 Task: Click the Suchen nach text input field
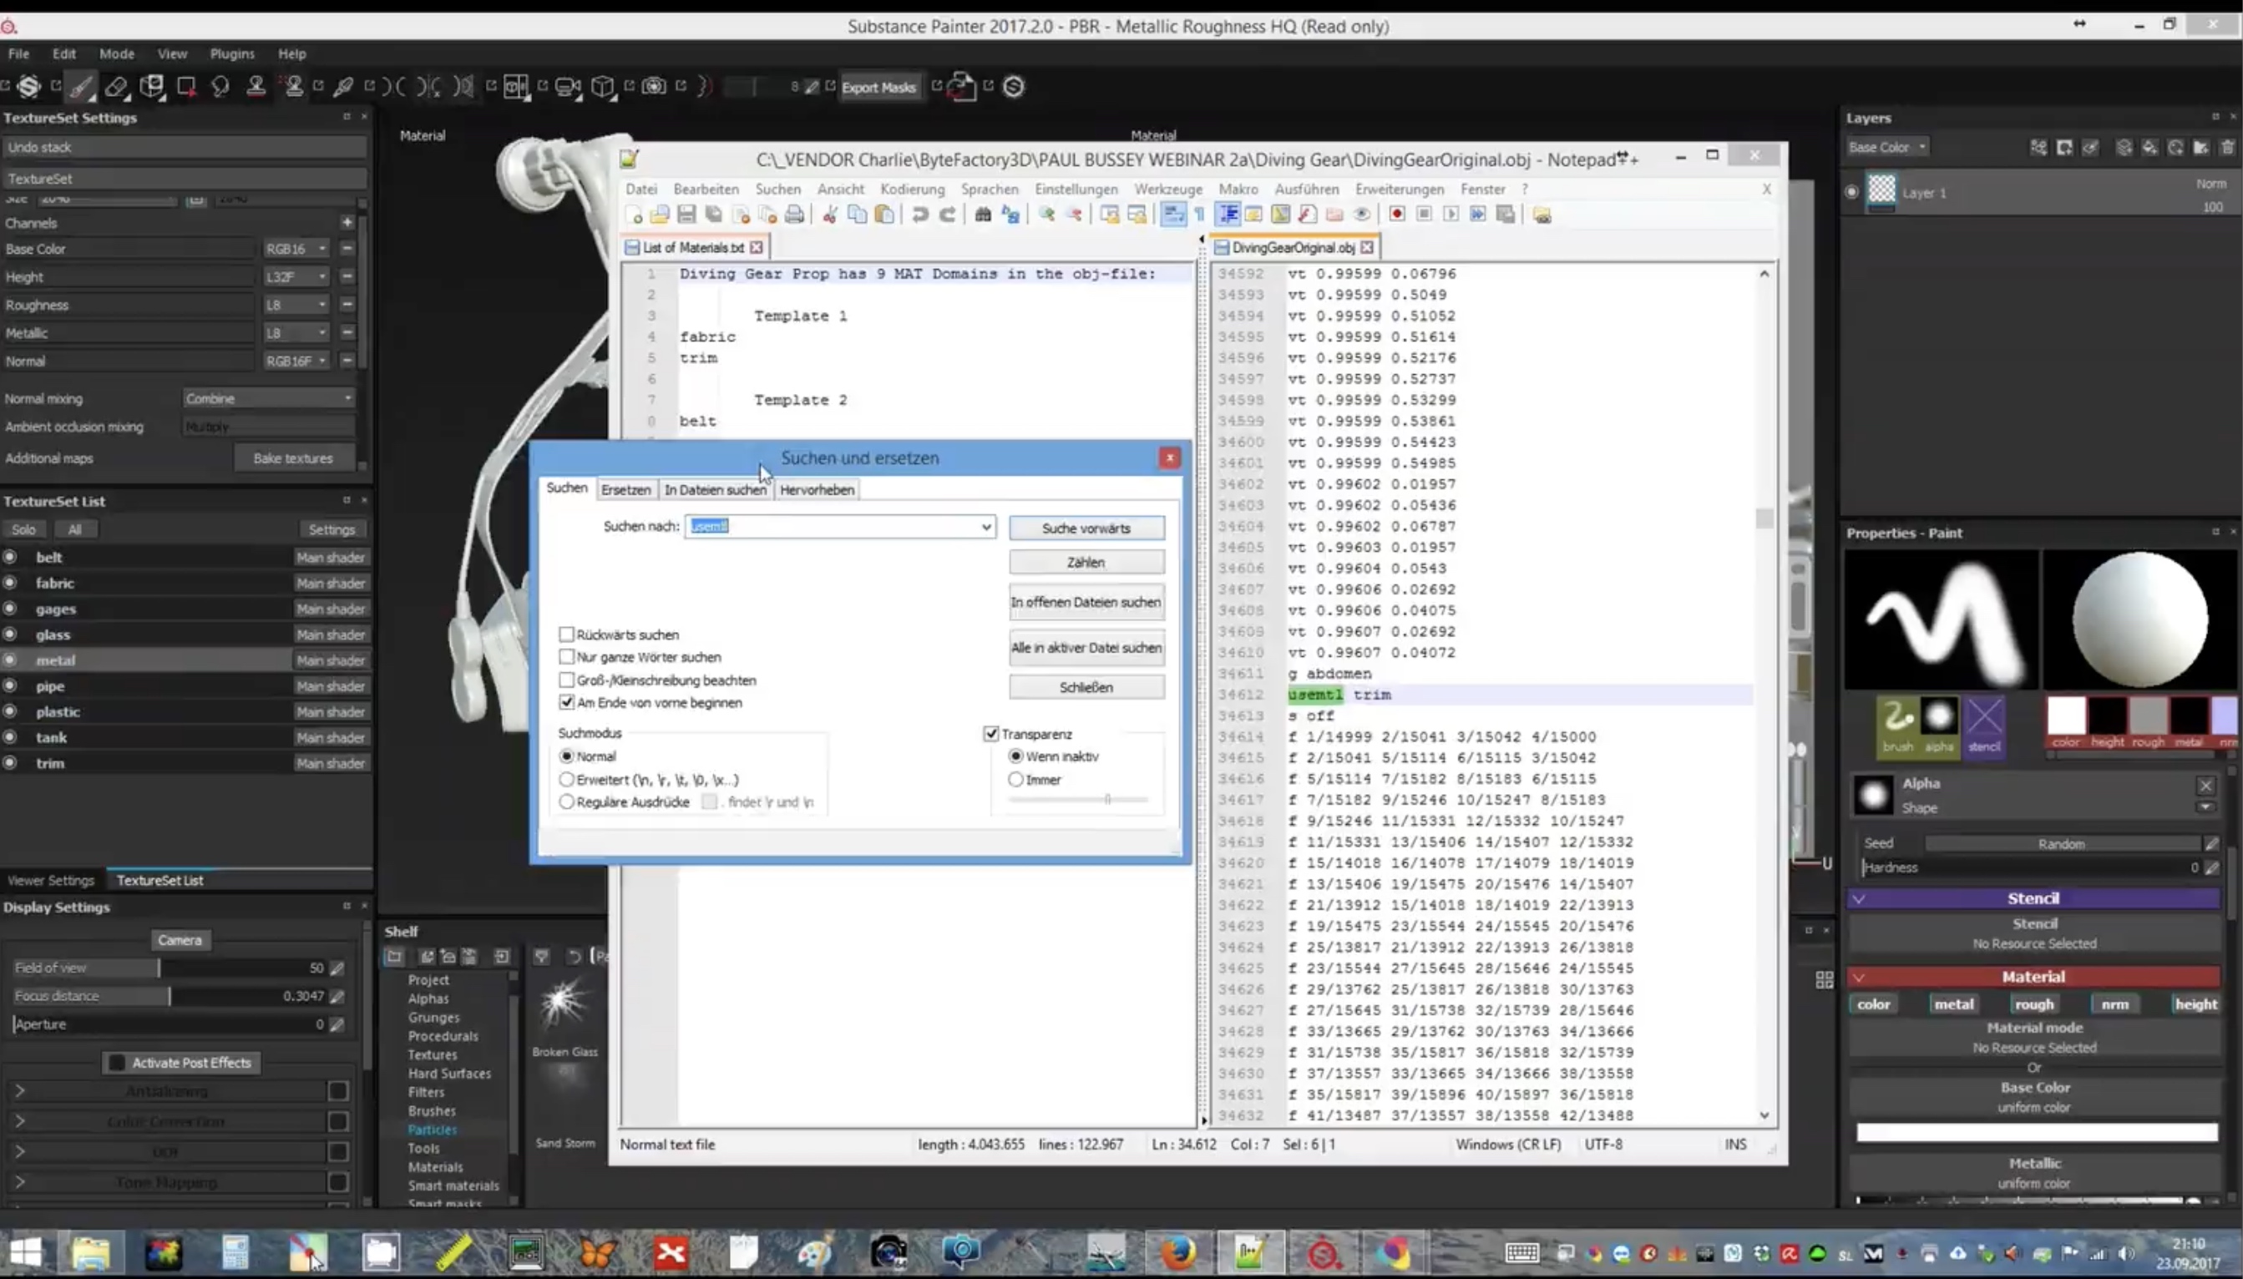click(x=831, y=526)
